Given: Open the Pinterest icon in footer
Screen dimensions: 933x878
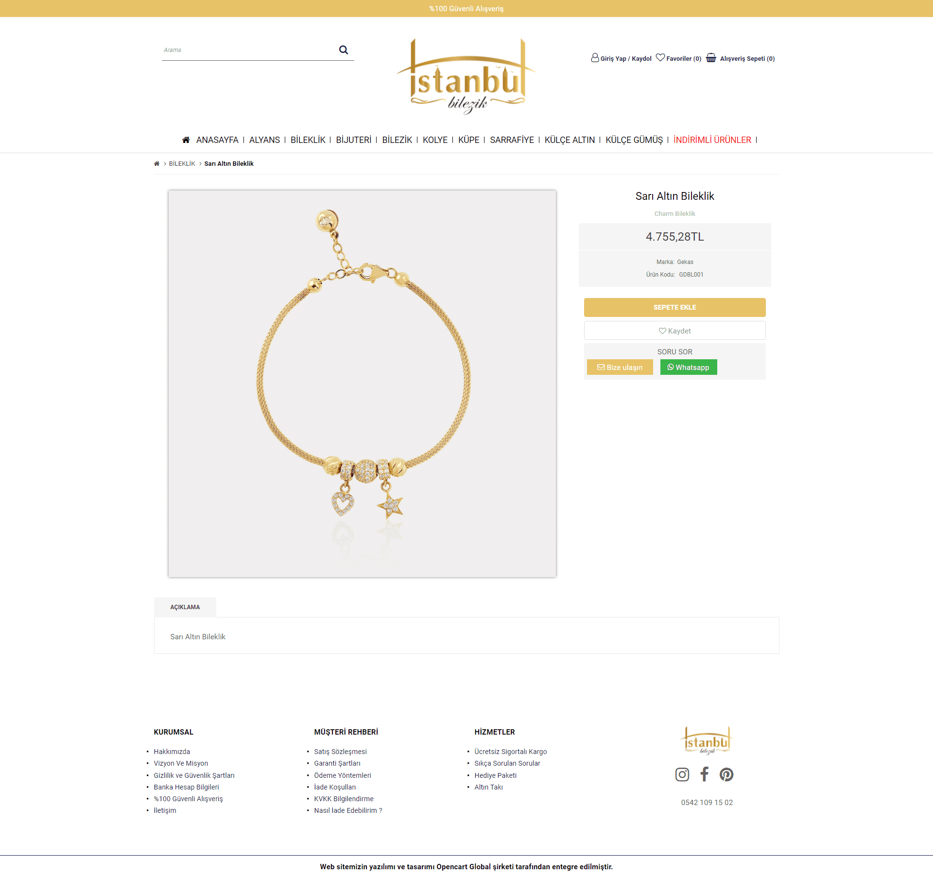Looking at the screenshot, I should click(x=726, y=774).
